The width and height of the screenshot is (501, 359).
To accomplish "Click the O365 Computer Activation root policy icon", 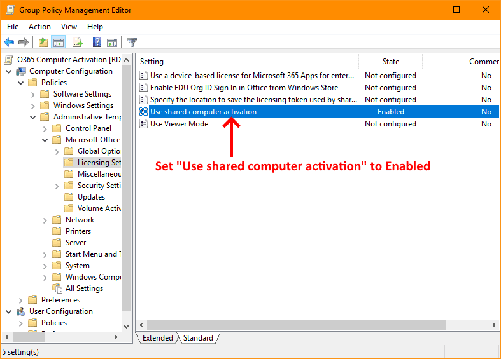I will pyautogui.click(x=9, y=60).
